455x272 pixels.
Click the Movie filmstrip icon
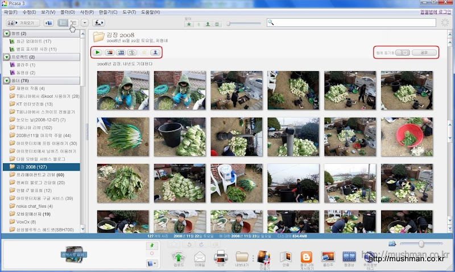[x=349, y=259]
